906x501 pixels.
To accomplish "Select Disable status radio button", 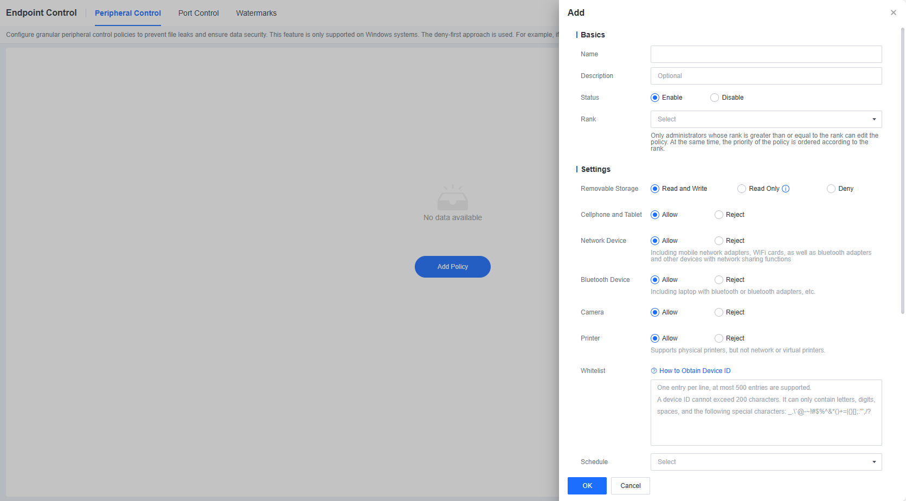I will tap(715, 98).
